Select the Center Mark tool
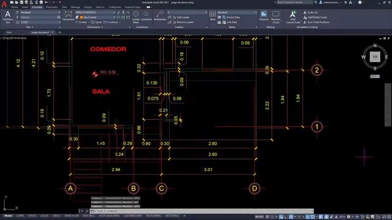Viewport: 392px width, 220px height. (x=136, y=17)
